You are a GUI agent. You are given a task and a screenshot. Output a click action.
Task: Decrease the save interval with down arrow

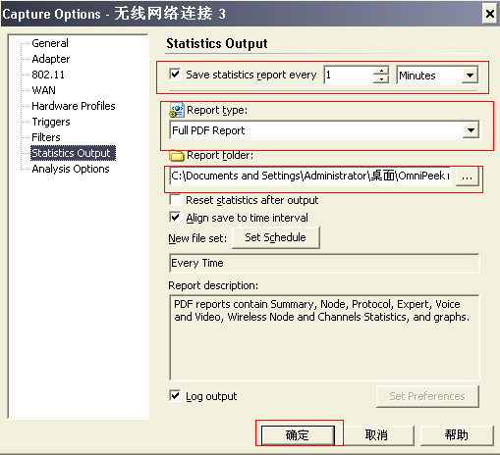tap(381, 79)
